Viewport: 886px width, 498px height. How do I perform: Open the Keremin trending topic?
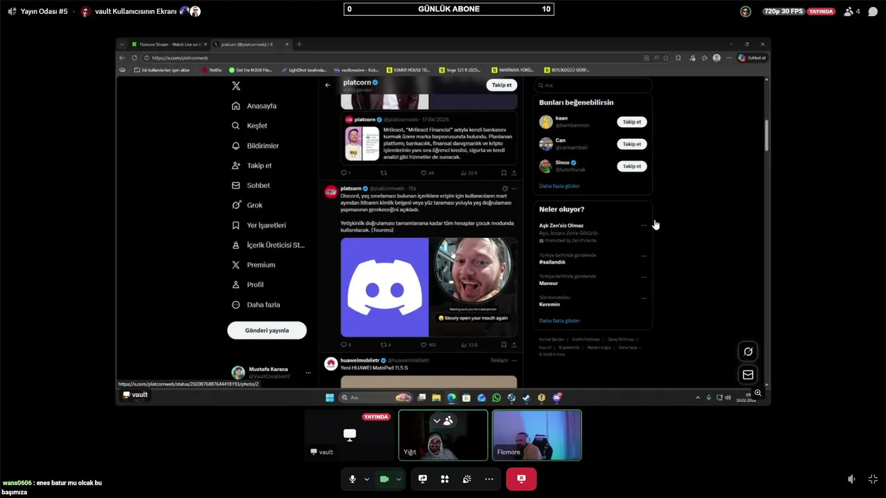pyautogui.click(x=550, y=304)
